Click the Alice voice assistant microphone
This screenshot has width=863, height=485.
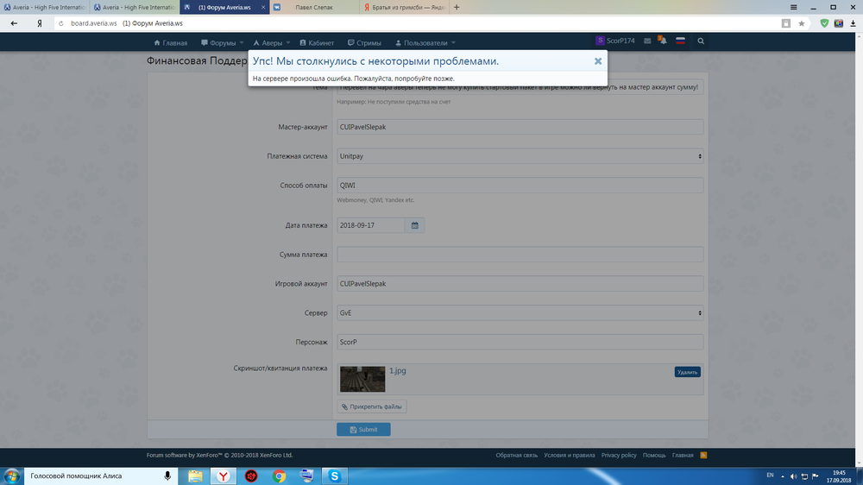point(167,476)
